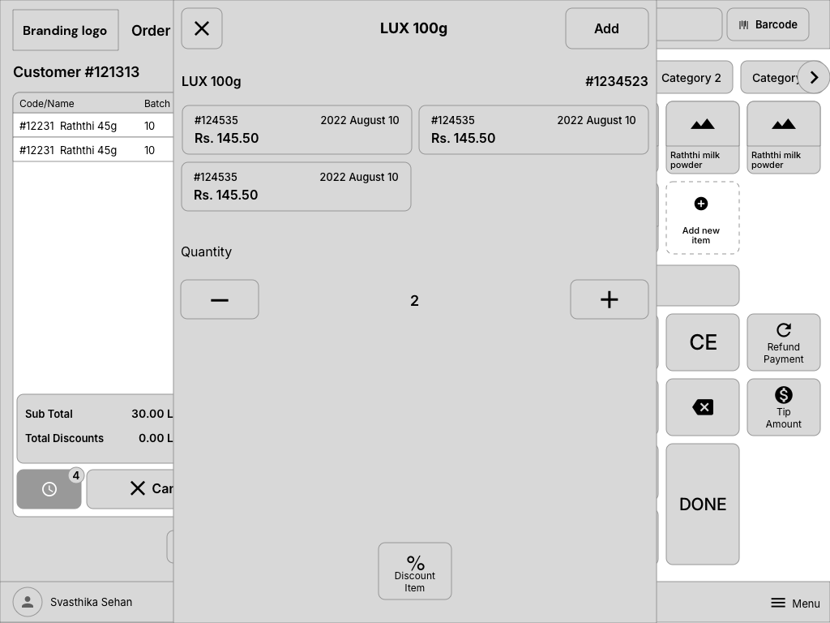Viewport: 830px width, 623px height.
Task: Expand more categories with the right chevron
Action: click(x=814, y=77)
